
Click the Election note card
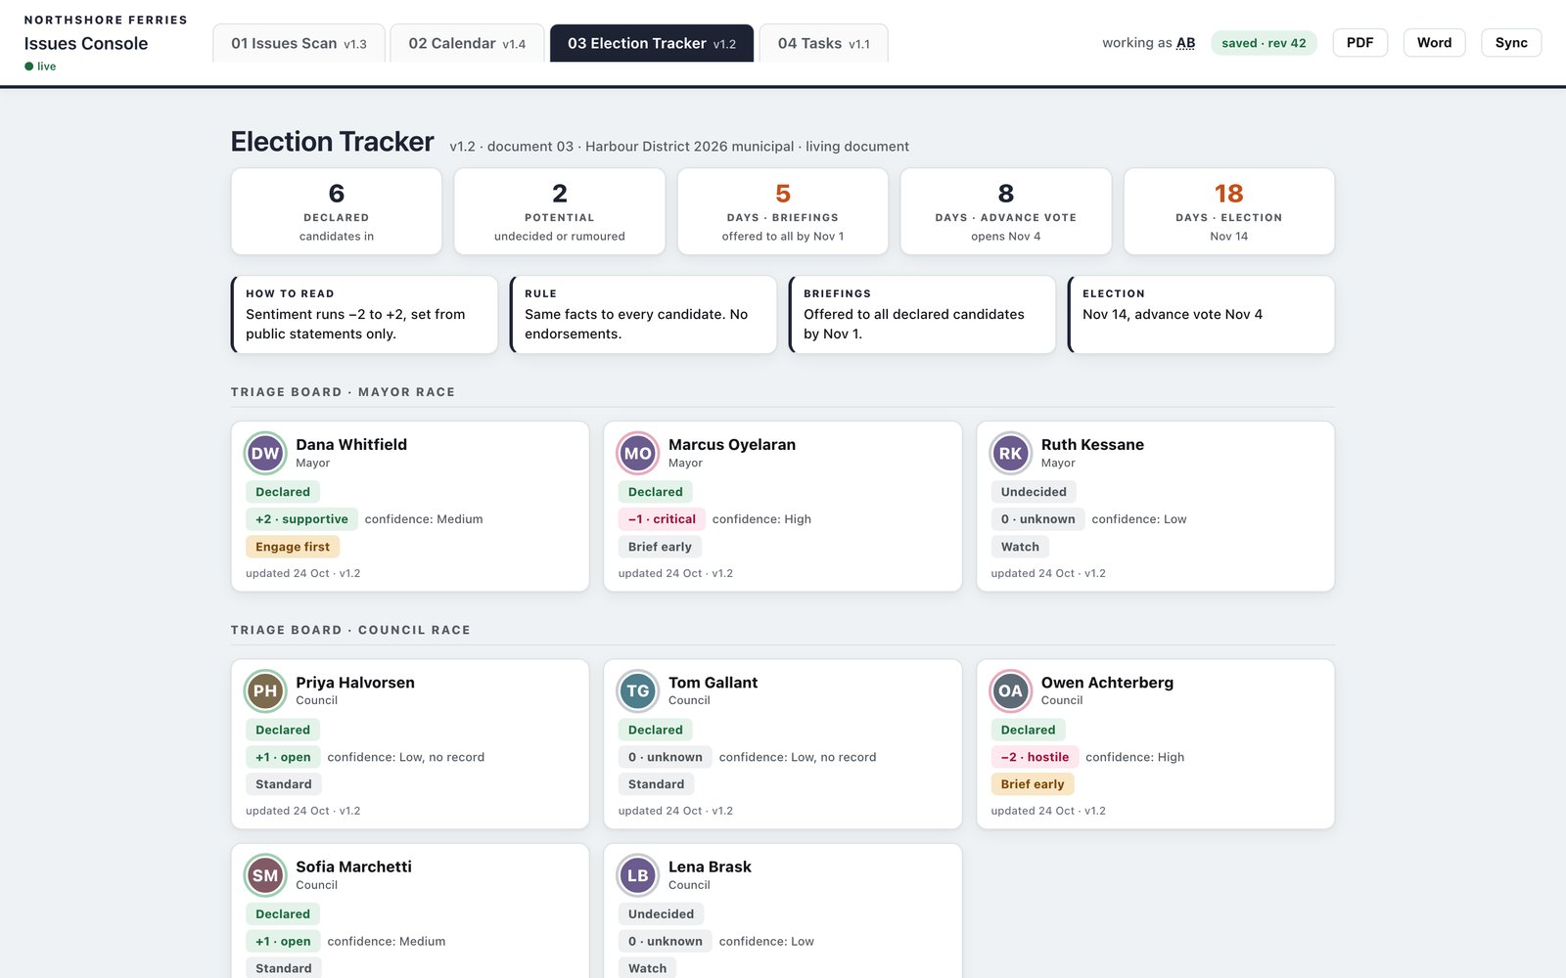(x=1201, y=314)
